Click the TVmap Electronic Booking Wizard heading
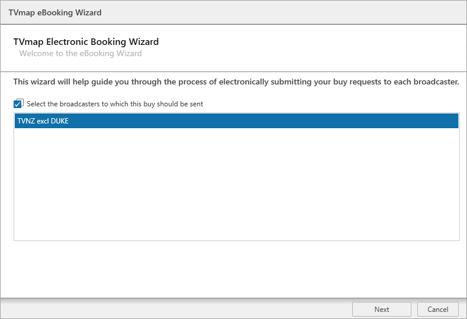Viewport: 467px width, 319px height. (x=86, y=41)
